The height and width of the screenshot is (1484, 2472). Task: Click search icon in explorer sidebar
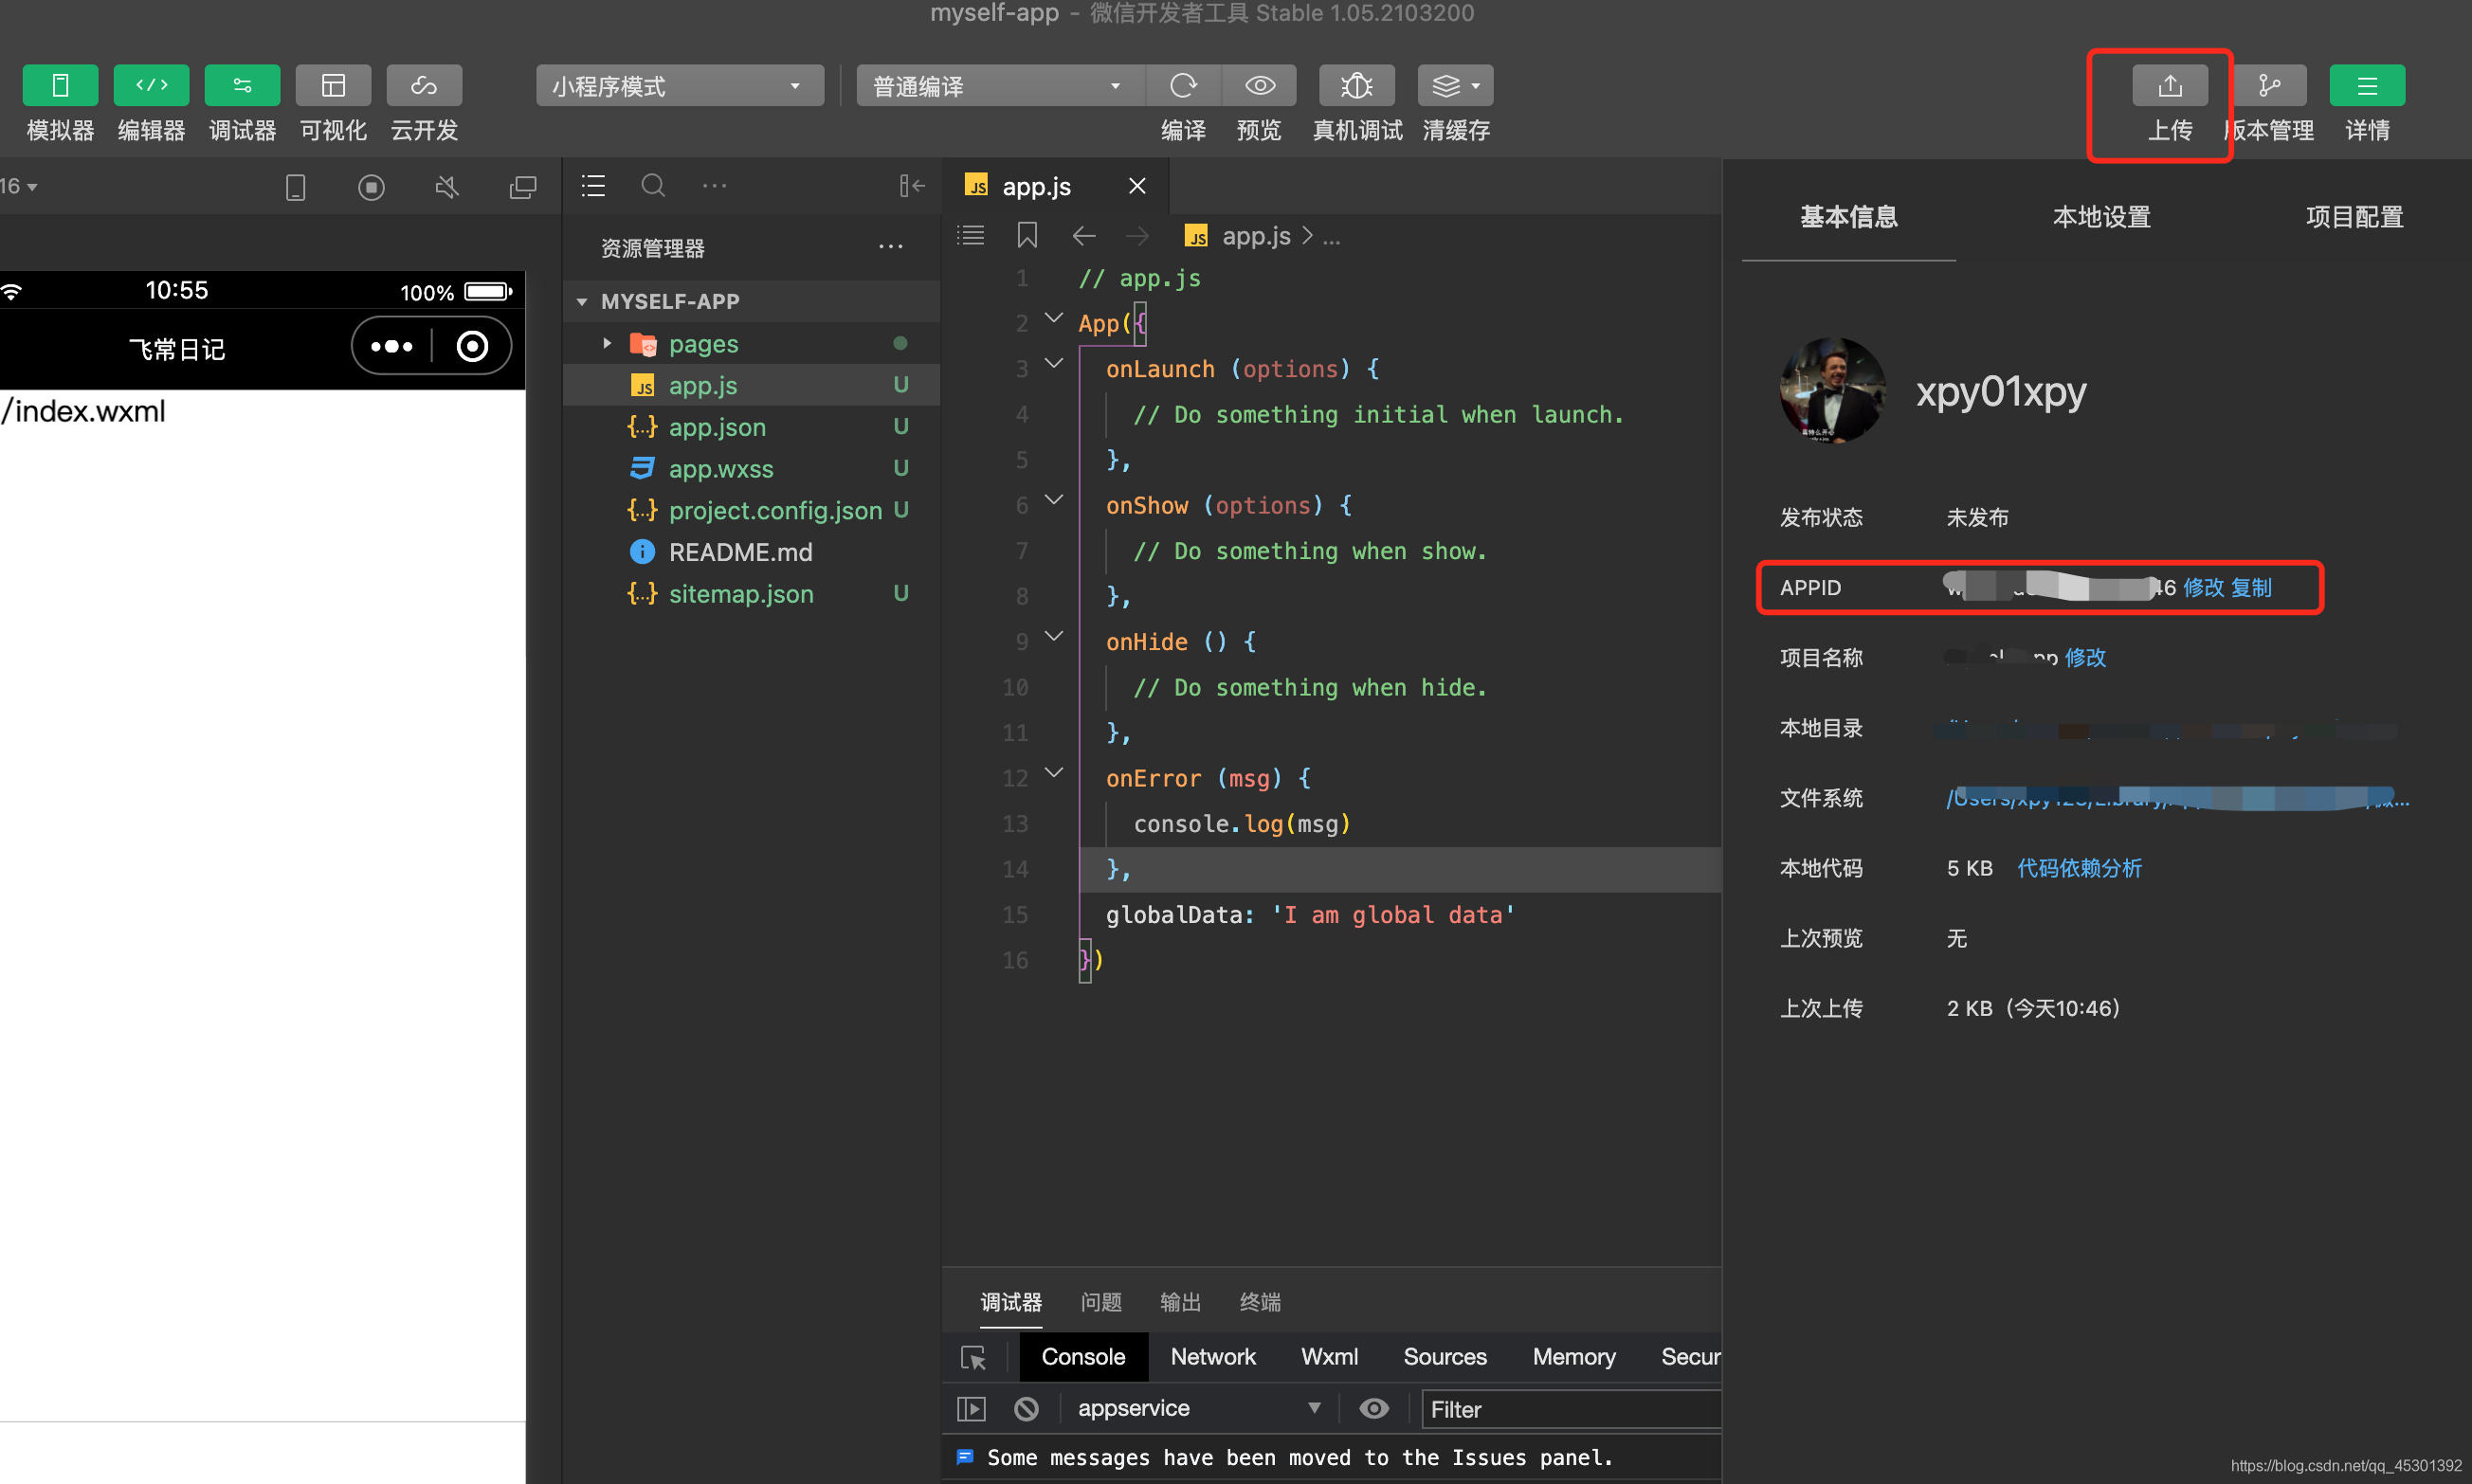point(653,185)
